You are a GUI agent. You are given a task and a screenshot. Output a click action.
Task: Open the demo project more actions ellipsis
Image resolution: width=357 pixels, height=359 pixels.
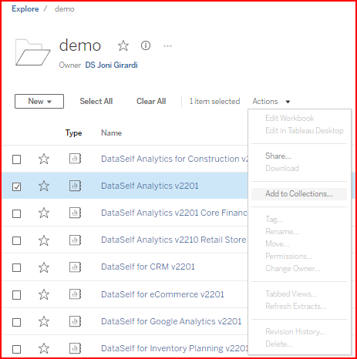[167, 46]
